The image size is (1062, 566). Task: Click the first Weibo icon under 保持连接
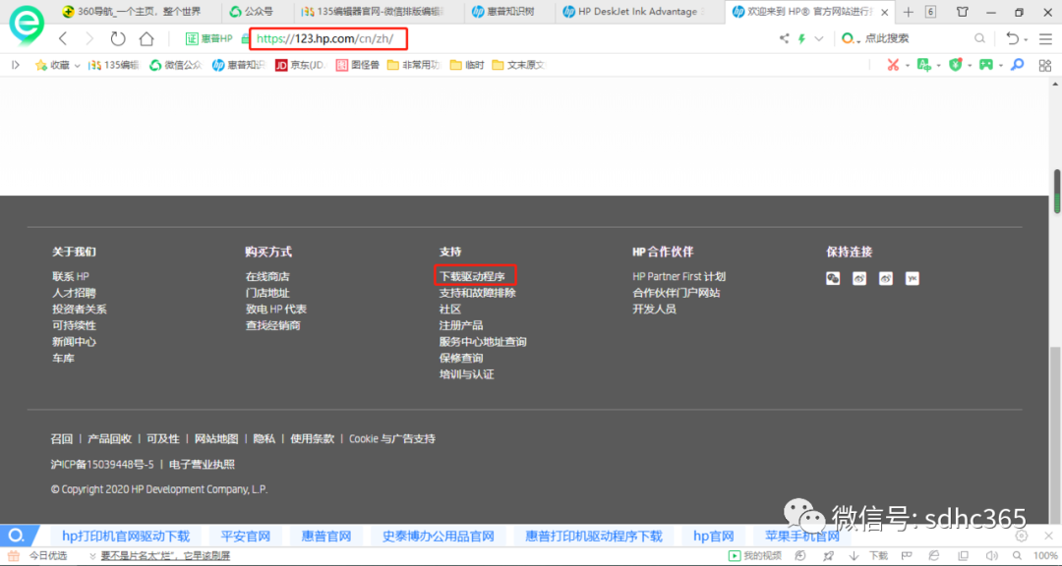(x=859, y=278)
